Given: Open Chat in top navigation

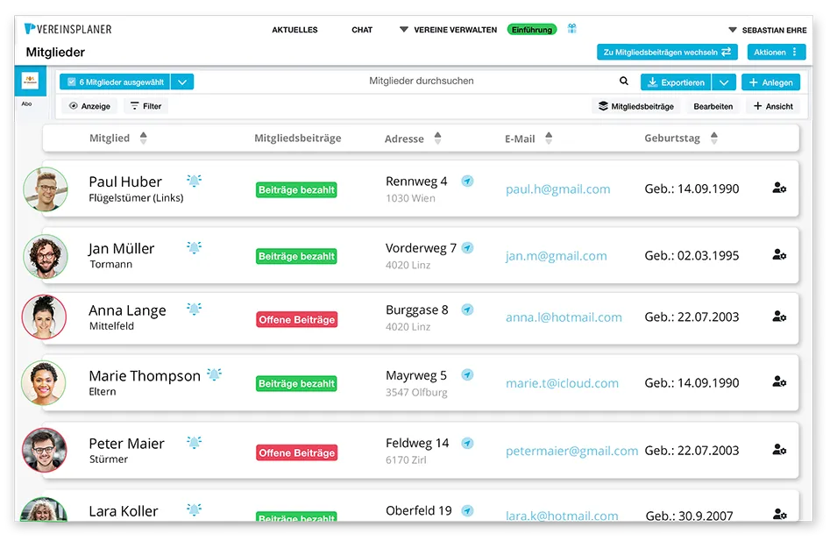Looking at the screenshot, I should (x=362, y=30).
